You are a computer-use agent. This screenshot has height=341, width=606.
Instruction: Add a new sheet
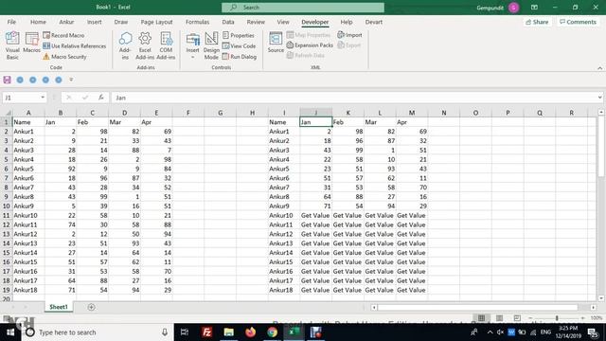91,307
